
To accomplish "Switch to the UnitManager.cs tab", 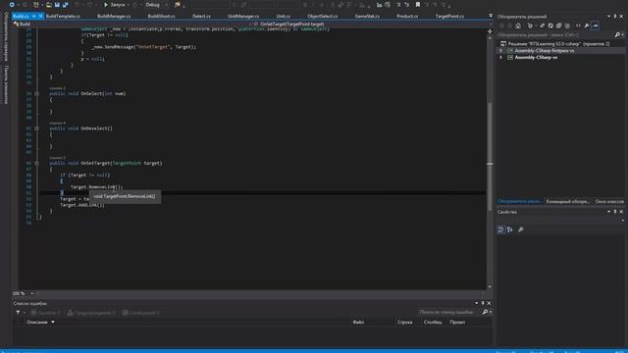I will click(243, 16).
